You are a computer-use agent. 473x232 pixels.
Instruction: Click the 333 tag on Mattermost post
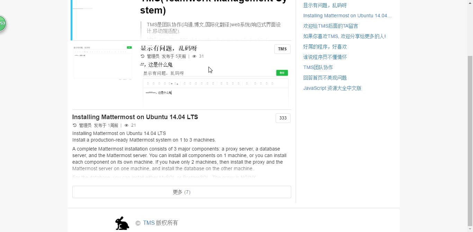click(283, 118)
